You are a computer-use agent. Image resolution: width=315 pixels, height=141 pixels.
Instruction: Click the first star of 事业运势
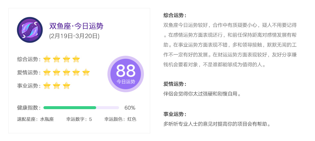point(47,86)
